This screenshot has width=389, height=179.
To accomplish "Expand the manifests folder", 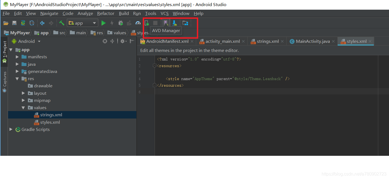I will [17, 57].
